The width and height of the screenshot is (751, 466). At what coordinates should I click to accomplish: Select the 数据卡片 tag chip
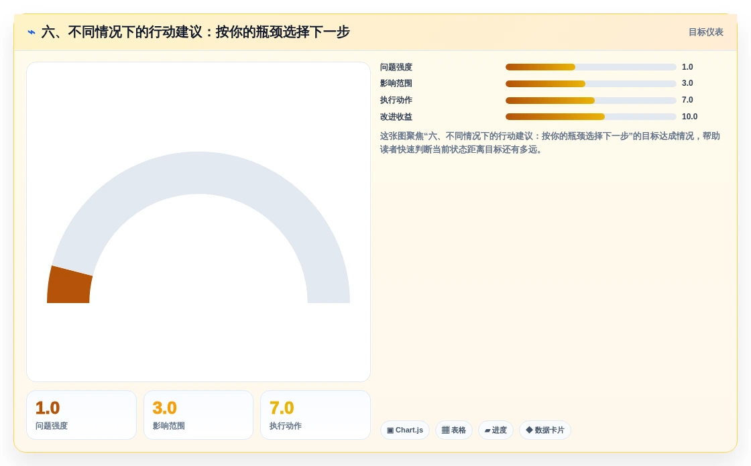point(545,430)
